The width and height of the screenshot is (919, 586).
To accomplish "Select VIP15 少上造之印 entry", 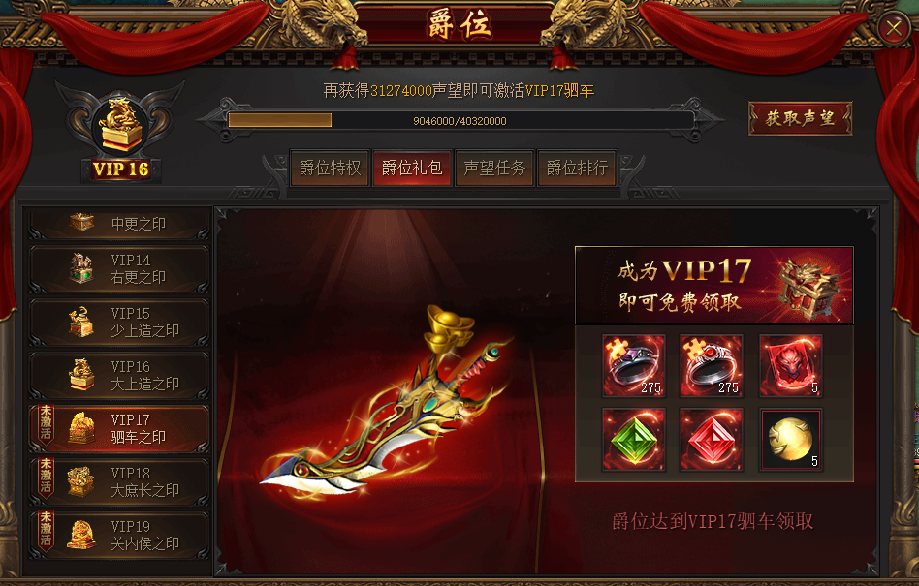I will (119, 322).
